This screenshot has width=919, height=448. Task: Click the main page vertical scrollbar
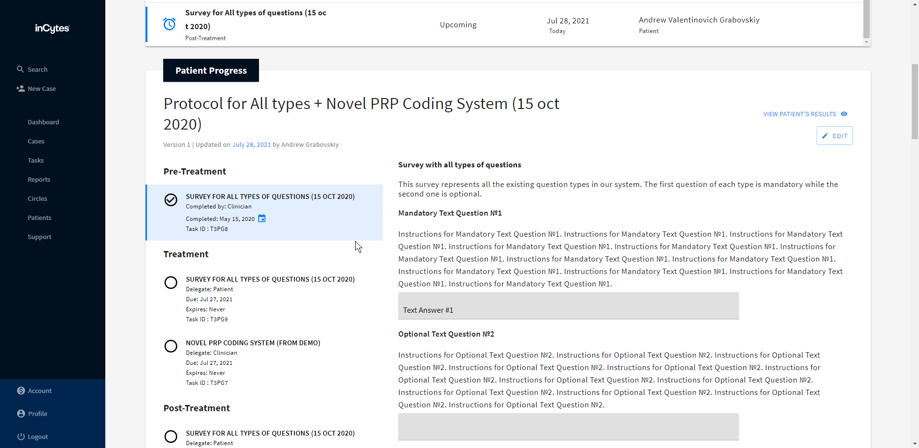(915, 101)
